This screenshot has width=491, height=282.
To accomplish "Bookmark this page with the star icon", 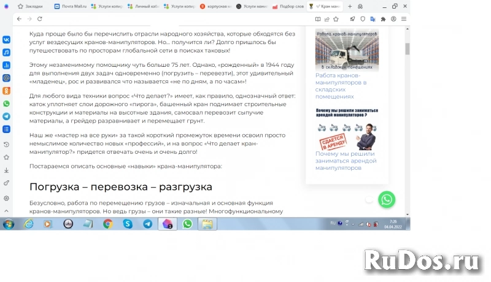I will click(336, 19).
